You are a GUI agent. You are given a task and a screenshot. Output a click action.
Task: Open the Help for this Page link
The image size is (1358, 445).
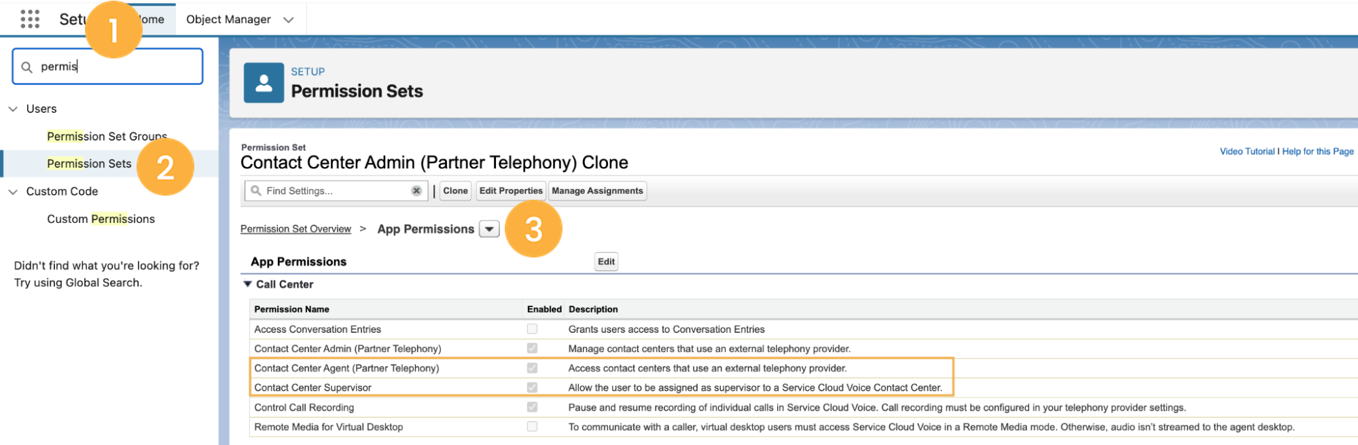click(1318, 152)
